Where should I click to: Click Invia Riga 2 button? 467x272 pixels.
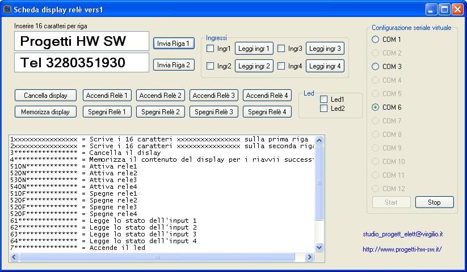(x=174, y=65)
